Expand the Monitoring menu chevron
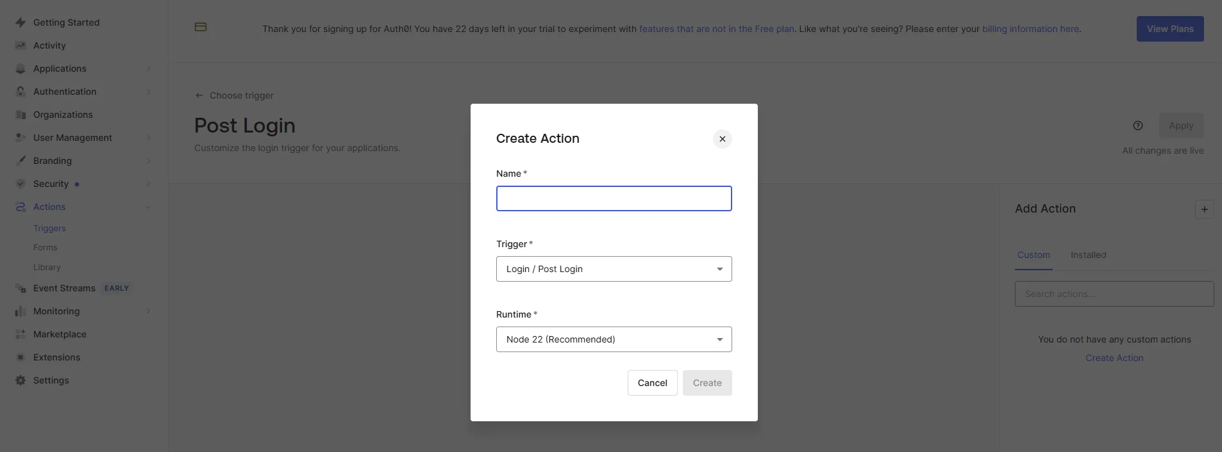1222x452 pixels. pyautogui.click(x=148, y=311)
